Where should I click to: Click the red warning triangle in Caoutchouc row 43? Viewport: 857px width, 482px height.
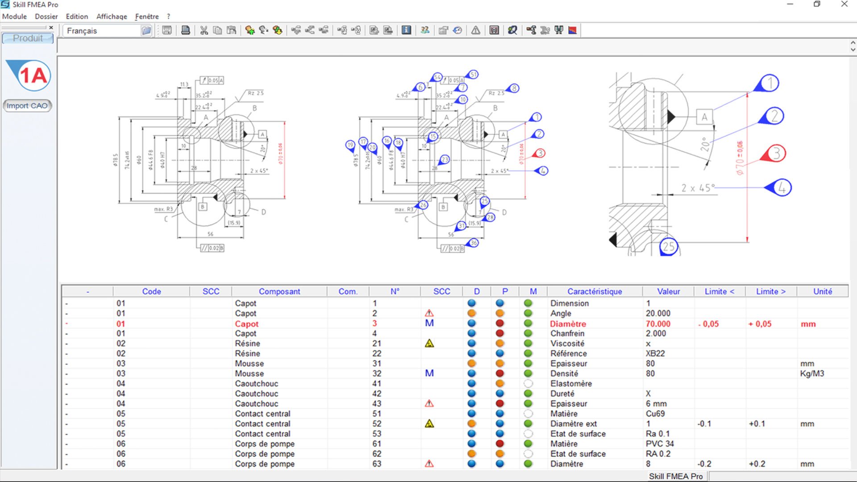click(429, 403)
